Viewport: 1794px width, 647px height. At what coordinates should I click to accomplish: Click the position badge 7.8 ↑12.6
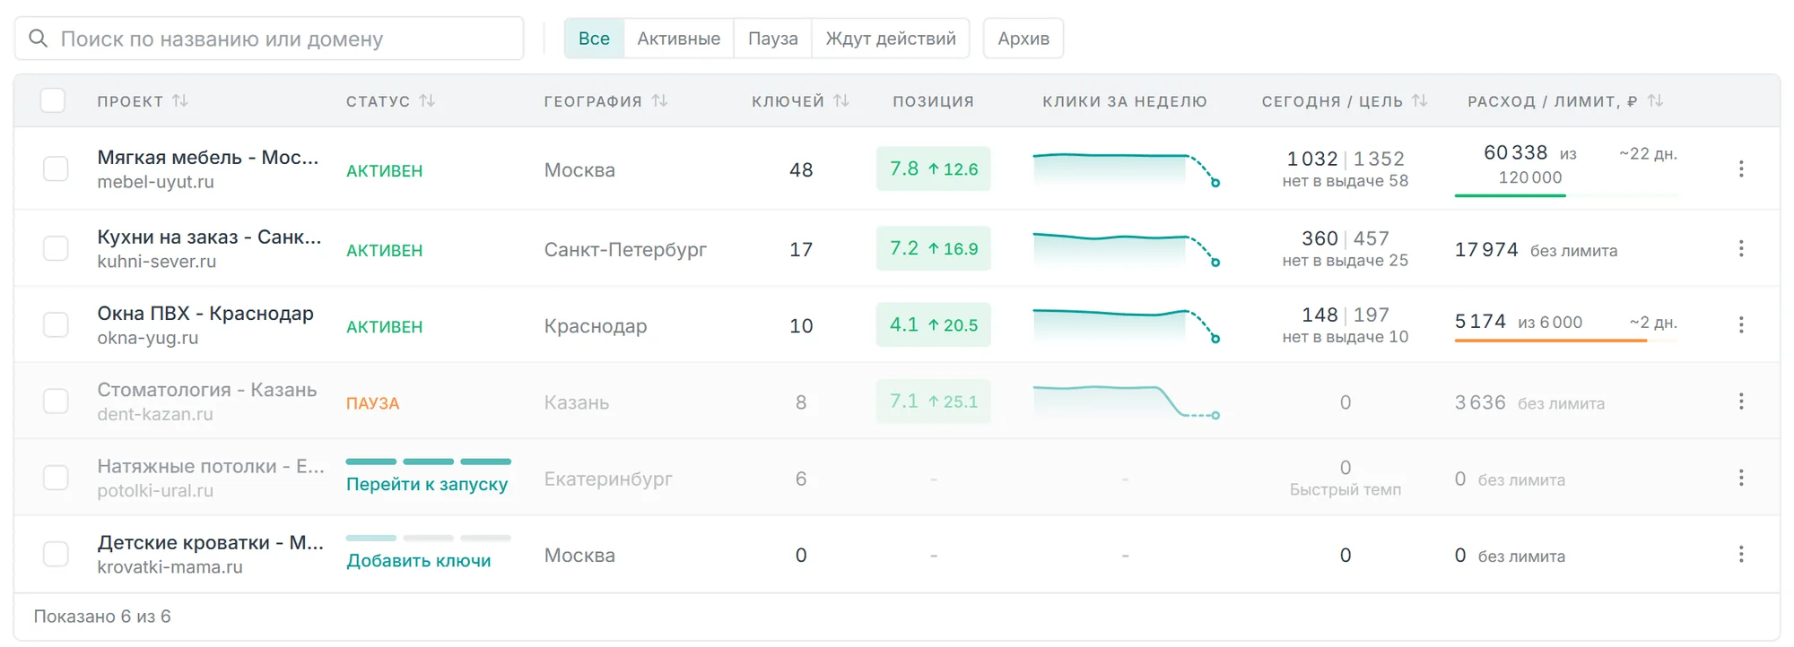coord(934,168)
